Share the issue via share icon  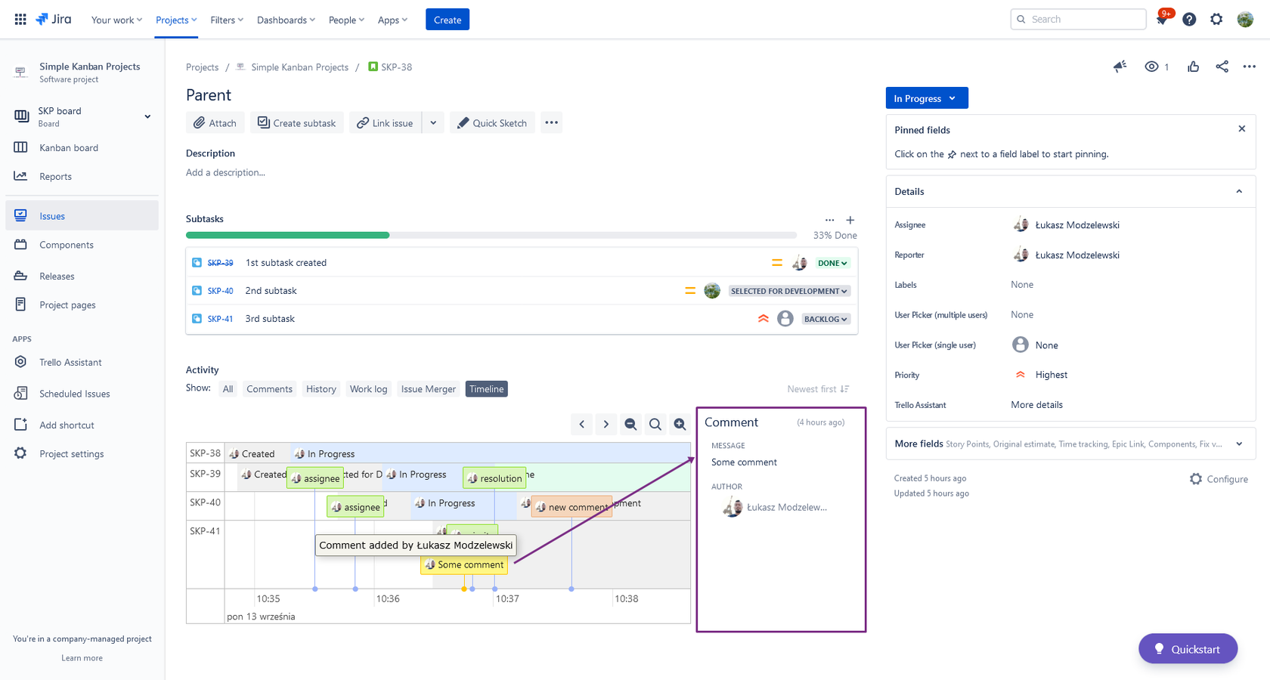(1222, 66)
